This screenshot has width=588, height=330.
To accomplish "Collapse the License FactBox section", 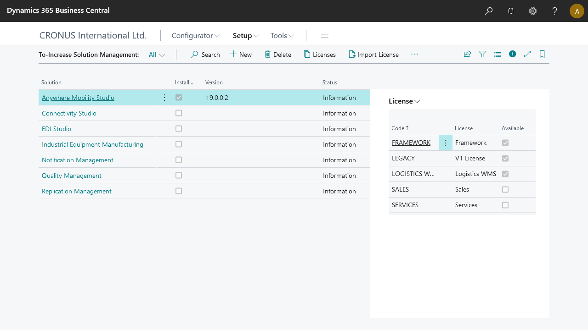I will pos(404,101).
